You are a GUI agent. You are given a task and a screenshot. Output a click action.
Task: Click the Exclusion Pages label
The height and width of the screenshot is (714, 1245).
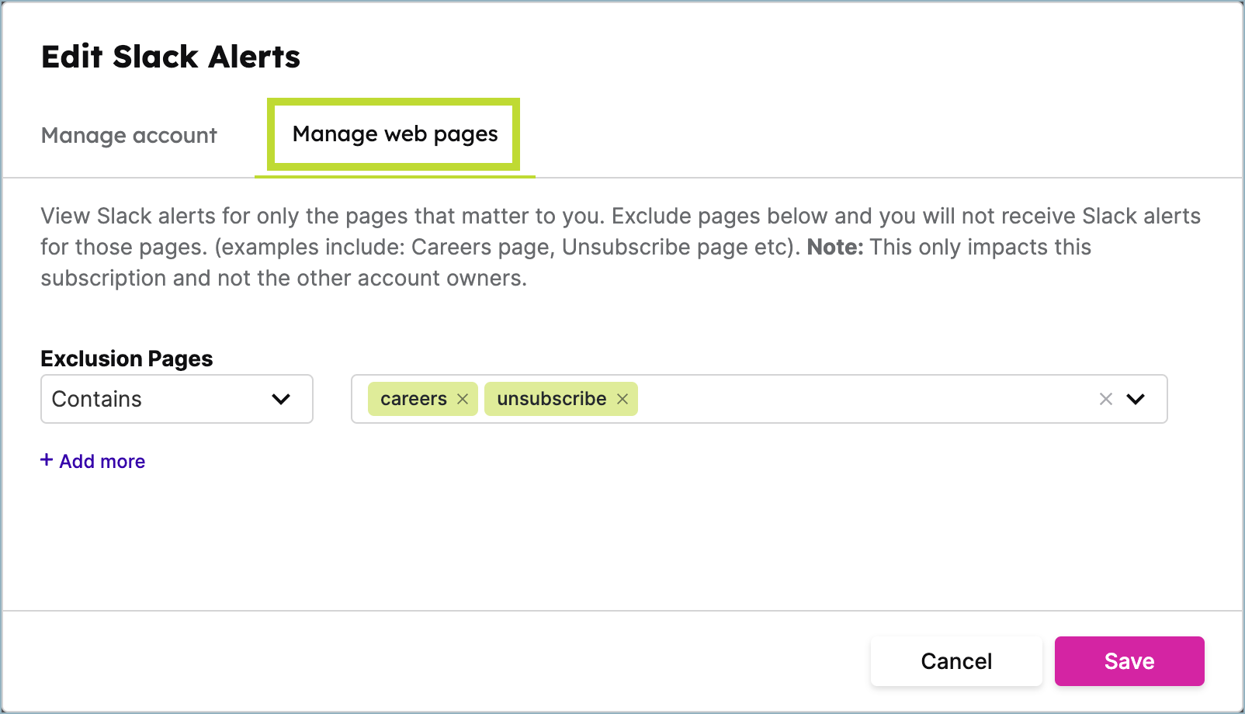(127, 359)
